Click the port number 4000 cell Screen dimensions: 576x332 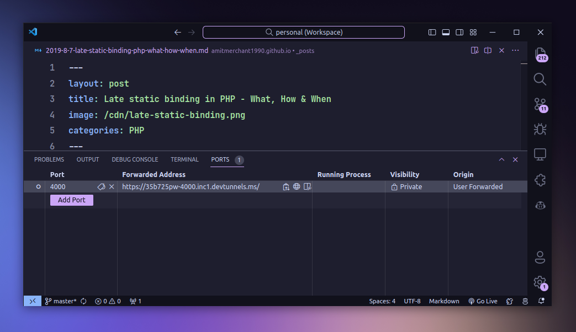point(57,187)
